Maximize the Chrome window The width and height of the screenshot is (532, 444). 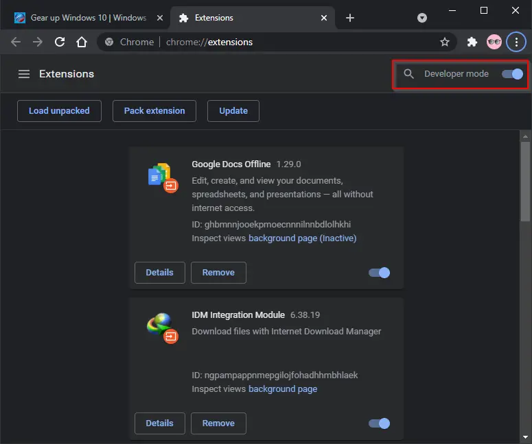click(484, 10)
